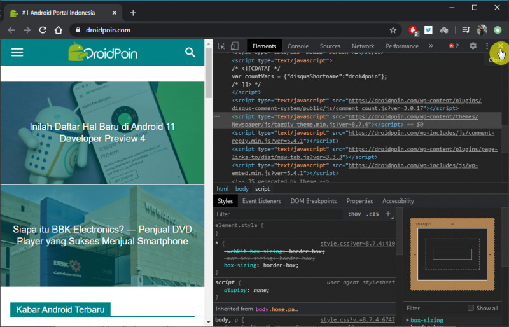This screenshot has width=509, height=327.
Task: Click the green update arrow icon
Action: point(498,30)
